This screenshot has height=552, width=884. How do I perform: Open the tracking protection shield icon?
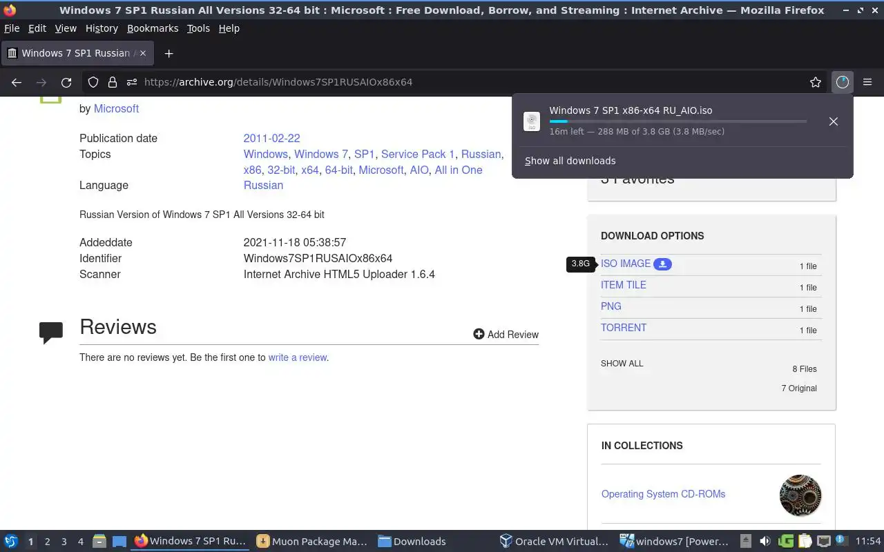point(93,82)
